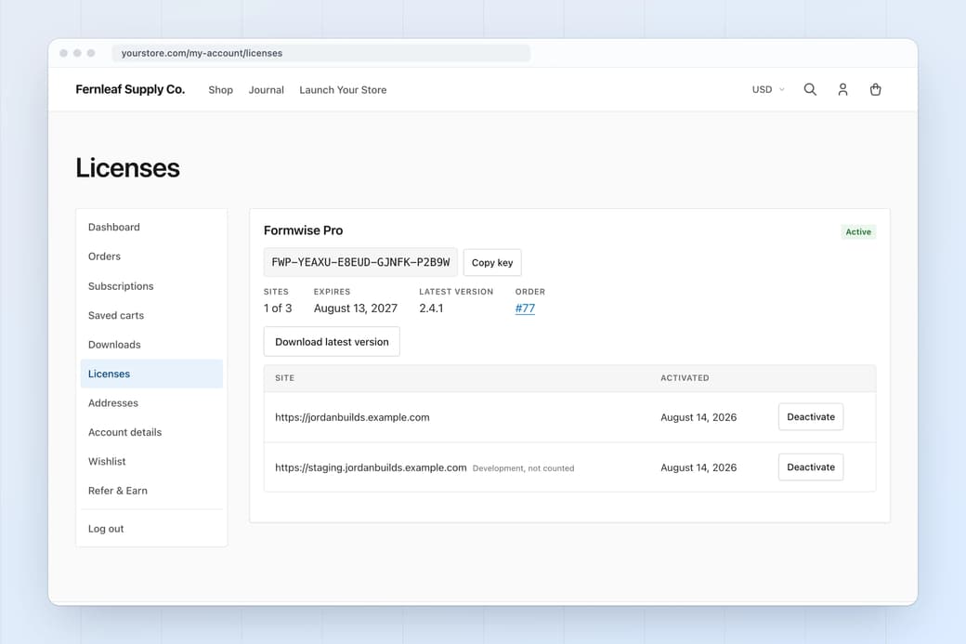Open the account user icon
The image size is (966, 644).
(x=842, y=89)
